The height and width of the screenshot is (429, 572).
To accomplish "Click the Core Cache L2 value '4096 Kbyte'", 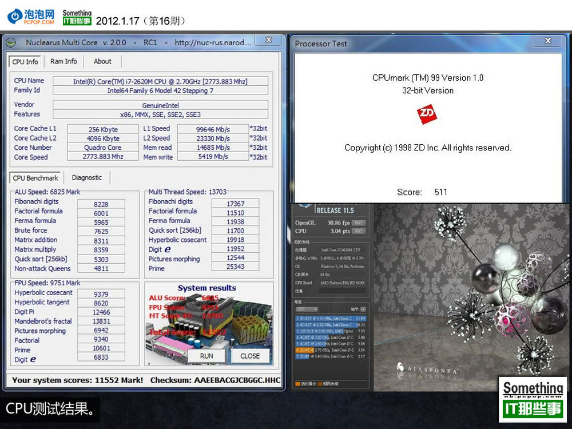I will pos(103,138).
